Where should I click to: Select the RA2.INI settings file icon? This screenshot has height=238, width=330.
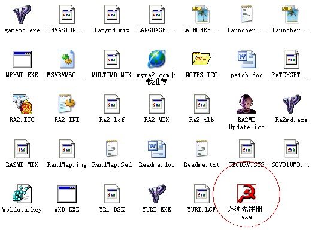coord(67,104)
